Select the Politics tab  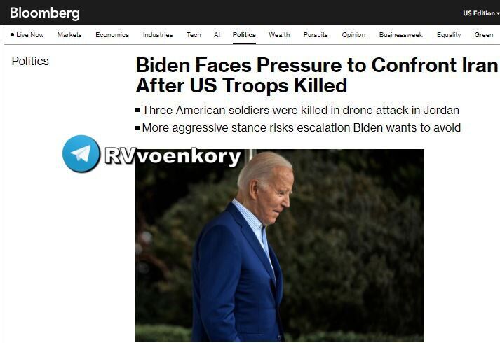click(x=244, y=35)
